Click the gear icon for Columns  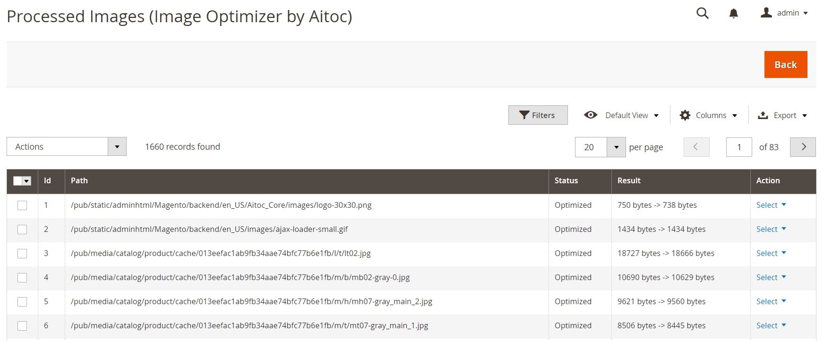(685, 115)
